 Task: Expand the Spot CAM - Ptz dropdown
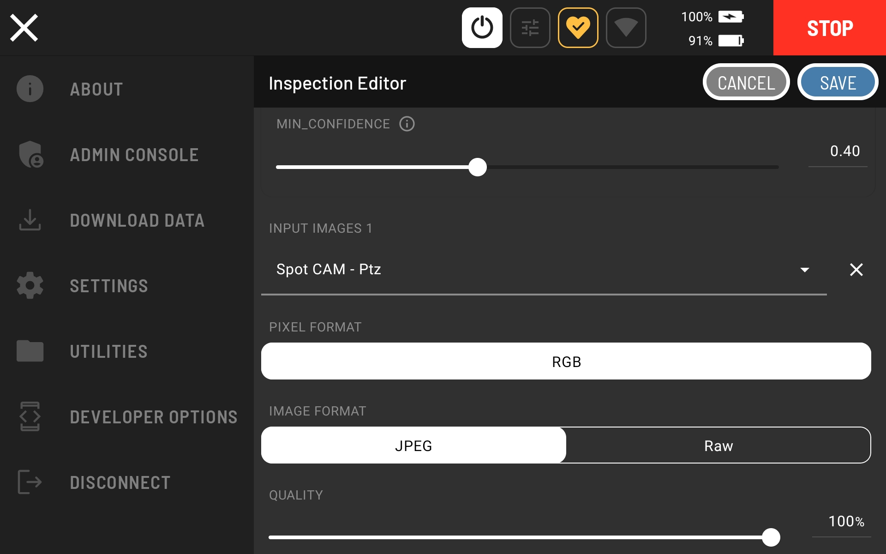click(x=804, y=270)
